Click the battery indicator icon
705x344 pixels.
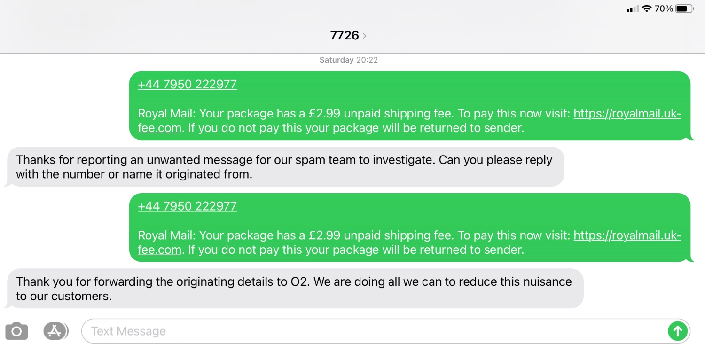[x=684, y=9]
